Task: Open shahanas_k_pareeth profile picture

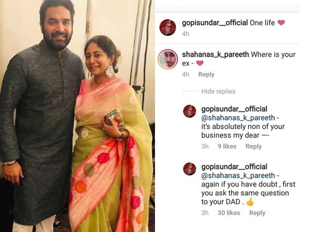Action: click(x=167, y=59)
